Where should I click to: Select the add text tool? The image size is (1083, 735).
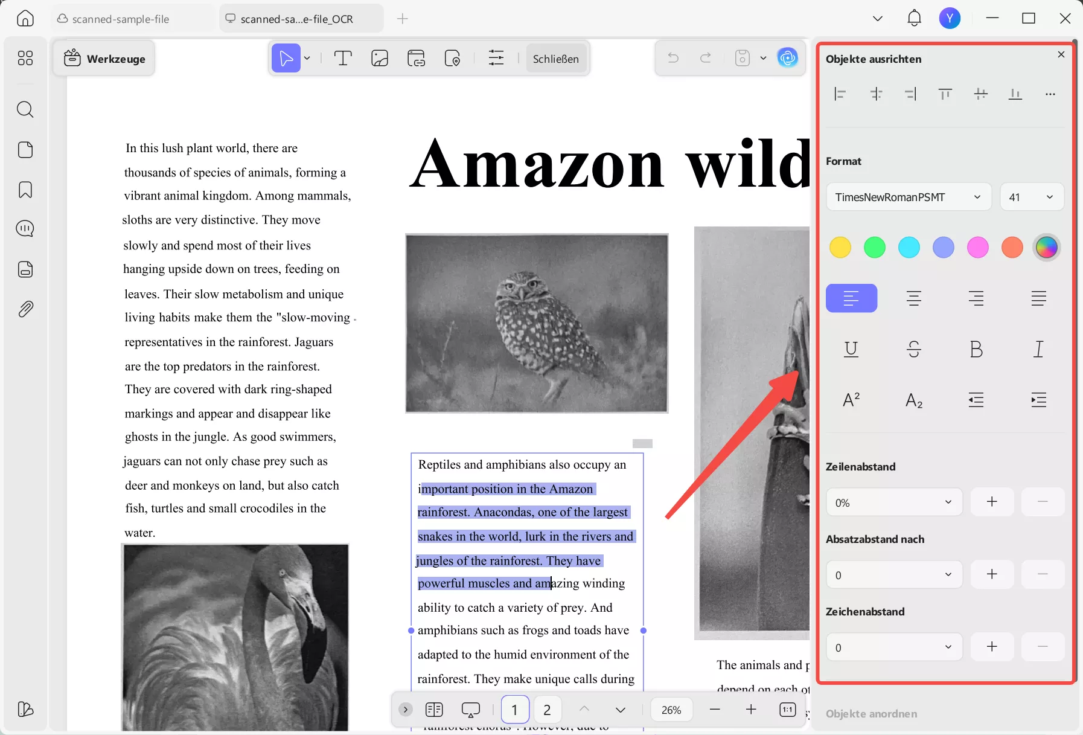(343, 59)
